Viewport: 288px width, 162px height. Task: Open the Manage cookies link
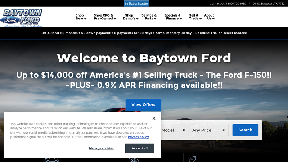[101, 148]
